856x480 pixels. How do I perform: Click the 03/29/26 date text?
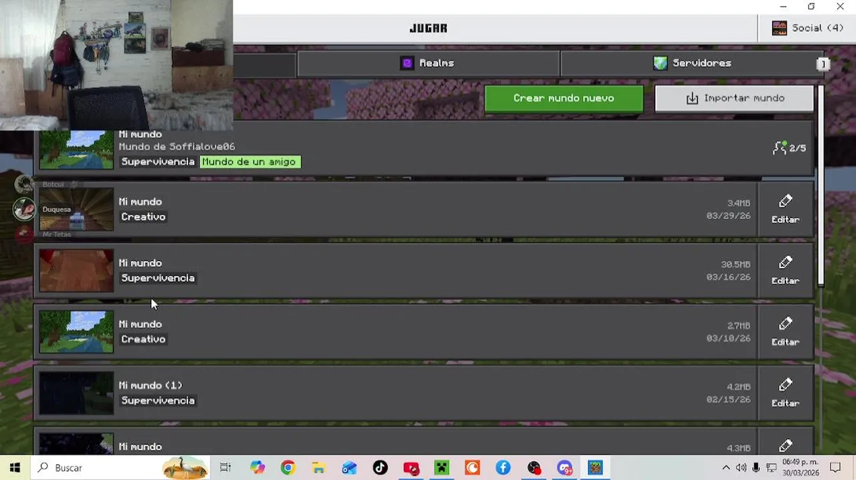tap(728, 216)
